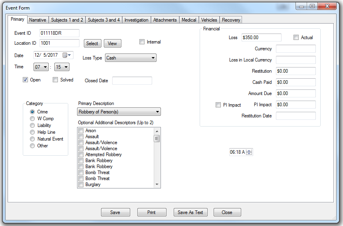Click the Event ID input field

(x=59, y=33)
